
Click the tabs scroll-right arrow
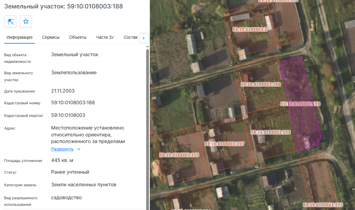coord(144,38)
